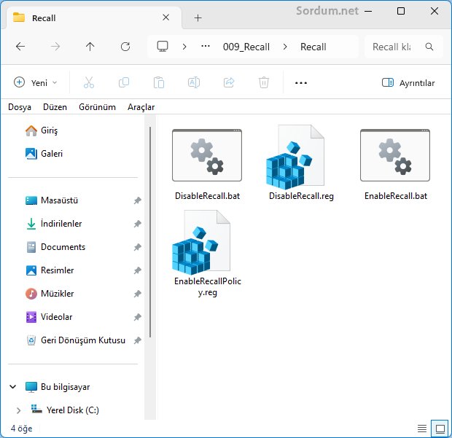The width and height of the screenshot is (452, 438).
Task: Click the Delete trash icon
Action: click(x=264, y=83)
